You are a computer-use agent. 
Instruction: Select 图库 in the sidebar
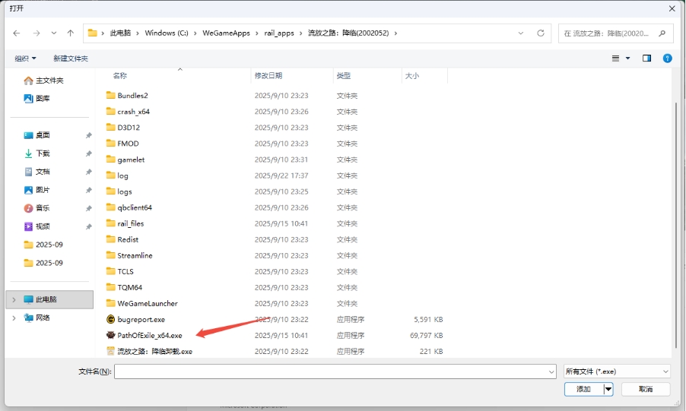click(37, 98)
